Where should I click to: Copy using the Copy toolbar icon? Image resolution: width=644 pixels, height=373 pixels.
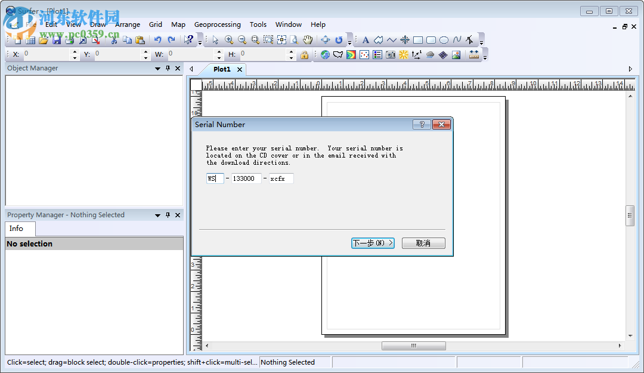[128, 40]
